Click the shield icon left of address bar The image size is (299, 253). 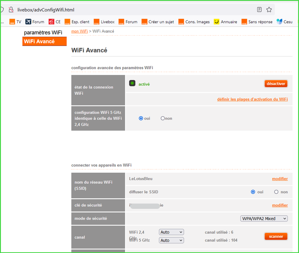[2, 10]
